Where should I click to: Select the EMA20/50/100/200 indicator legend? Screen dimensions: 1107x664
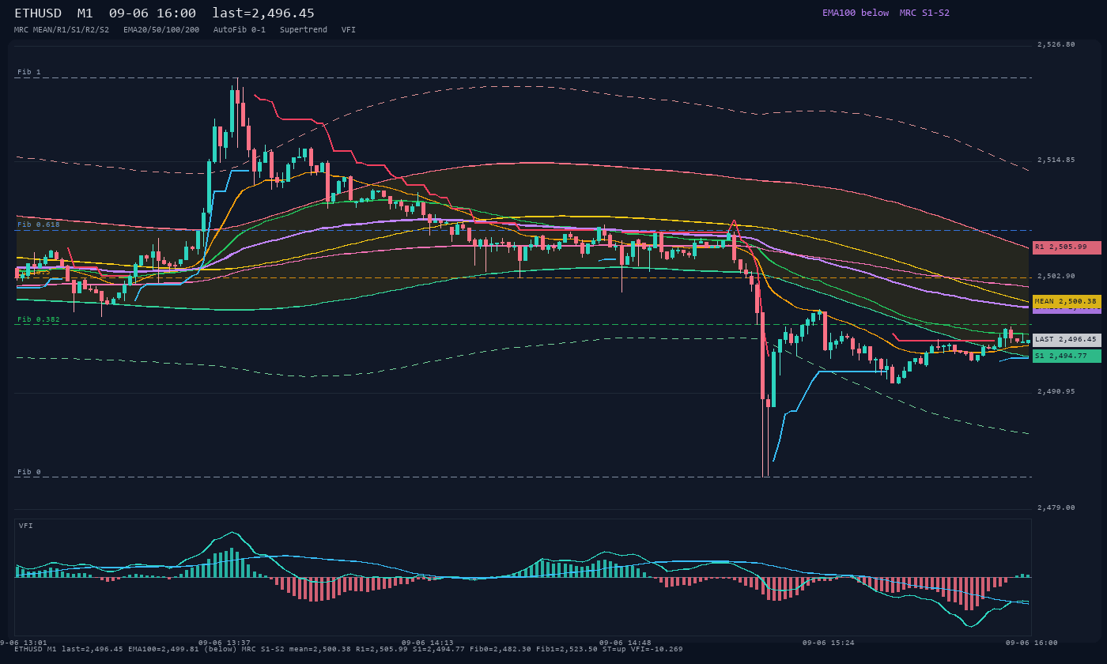click(161, 29)
